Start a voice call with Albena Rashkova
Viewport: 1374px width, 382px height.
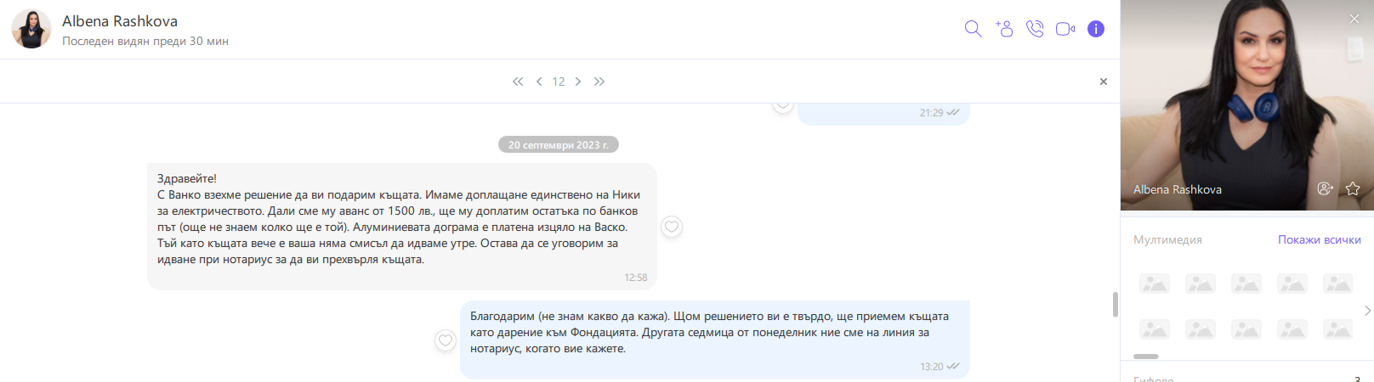(1035, 29)
